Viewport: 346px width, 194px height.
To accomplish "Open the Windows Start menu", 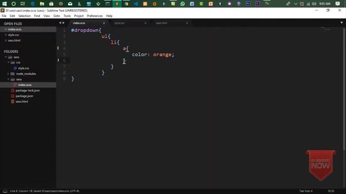I will click(x=4, y=4).
